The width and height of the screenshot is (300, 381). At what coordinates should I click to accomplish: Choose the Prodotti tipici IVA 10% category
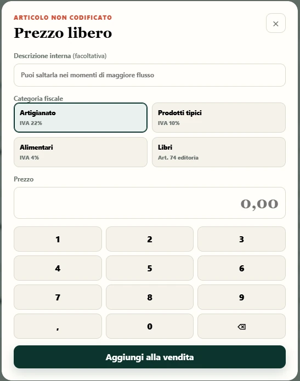(219, 118)
